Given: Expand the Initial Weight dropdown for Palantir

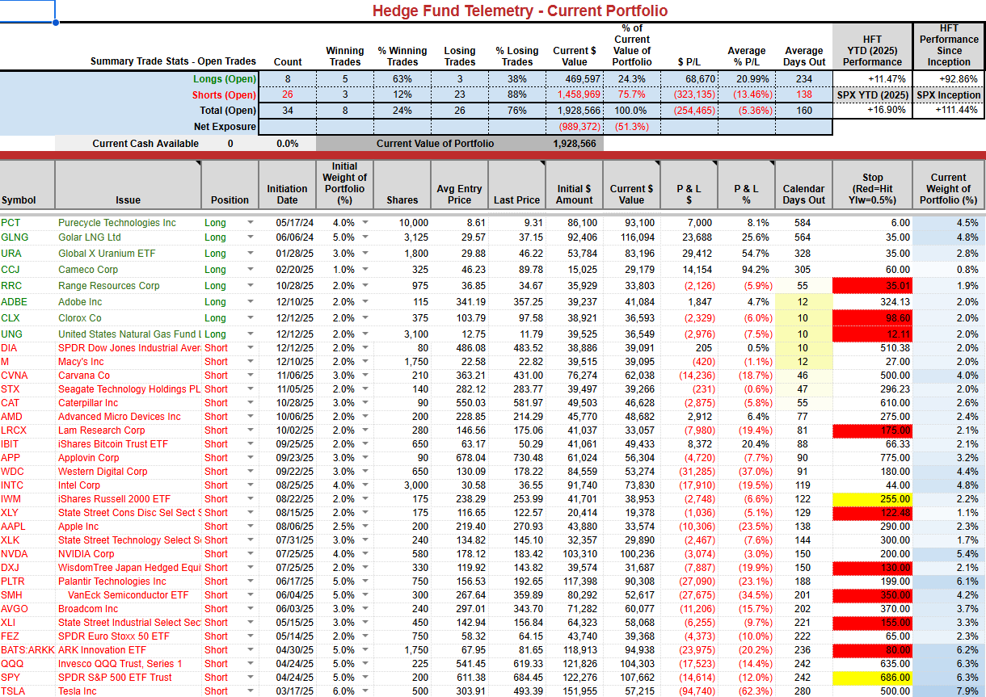Looking at the screenshot, I should point(366,582).
